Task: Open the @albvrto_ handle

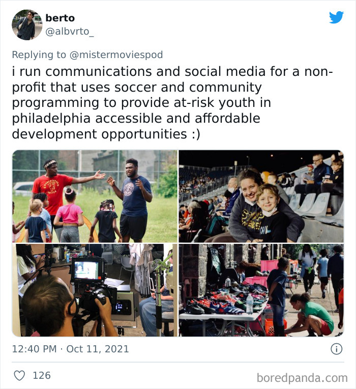Action: (70, 32)
